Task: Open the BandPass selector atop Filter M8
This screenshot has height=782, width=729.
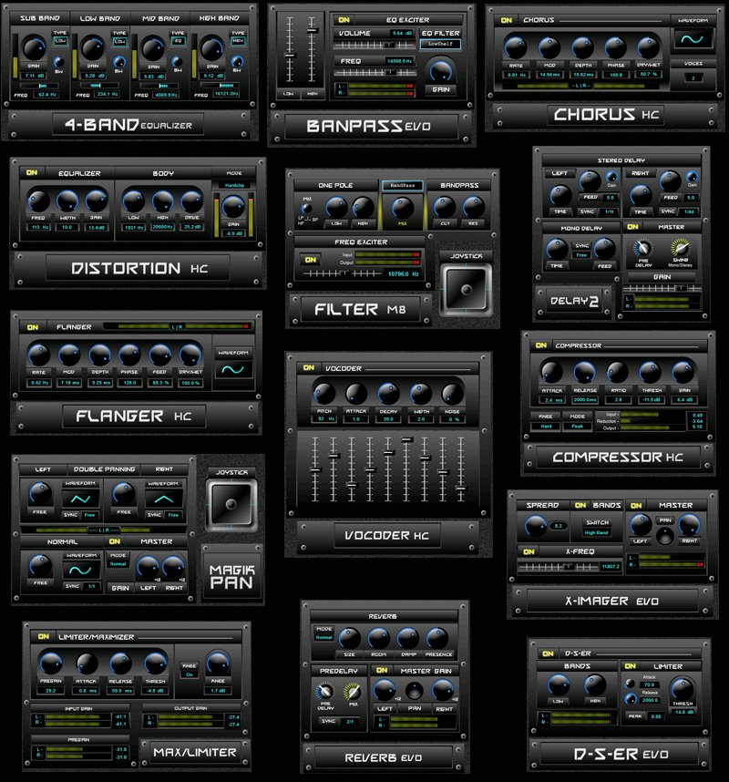Action: tap(403, 184)
